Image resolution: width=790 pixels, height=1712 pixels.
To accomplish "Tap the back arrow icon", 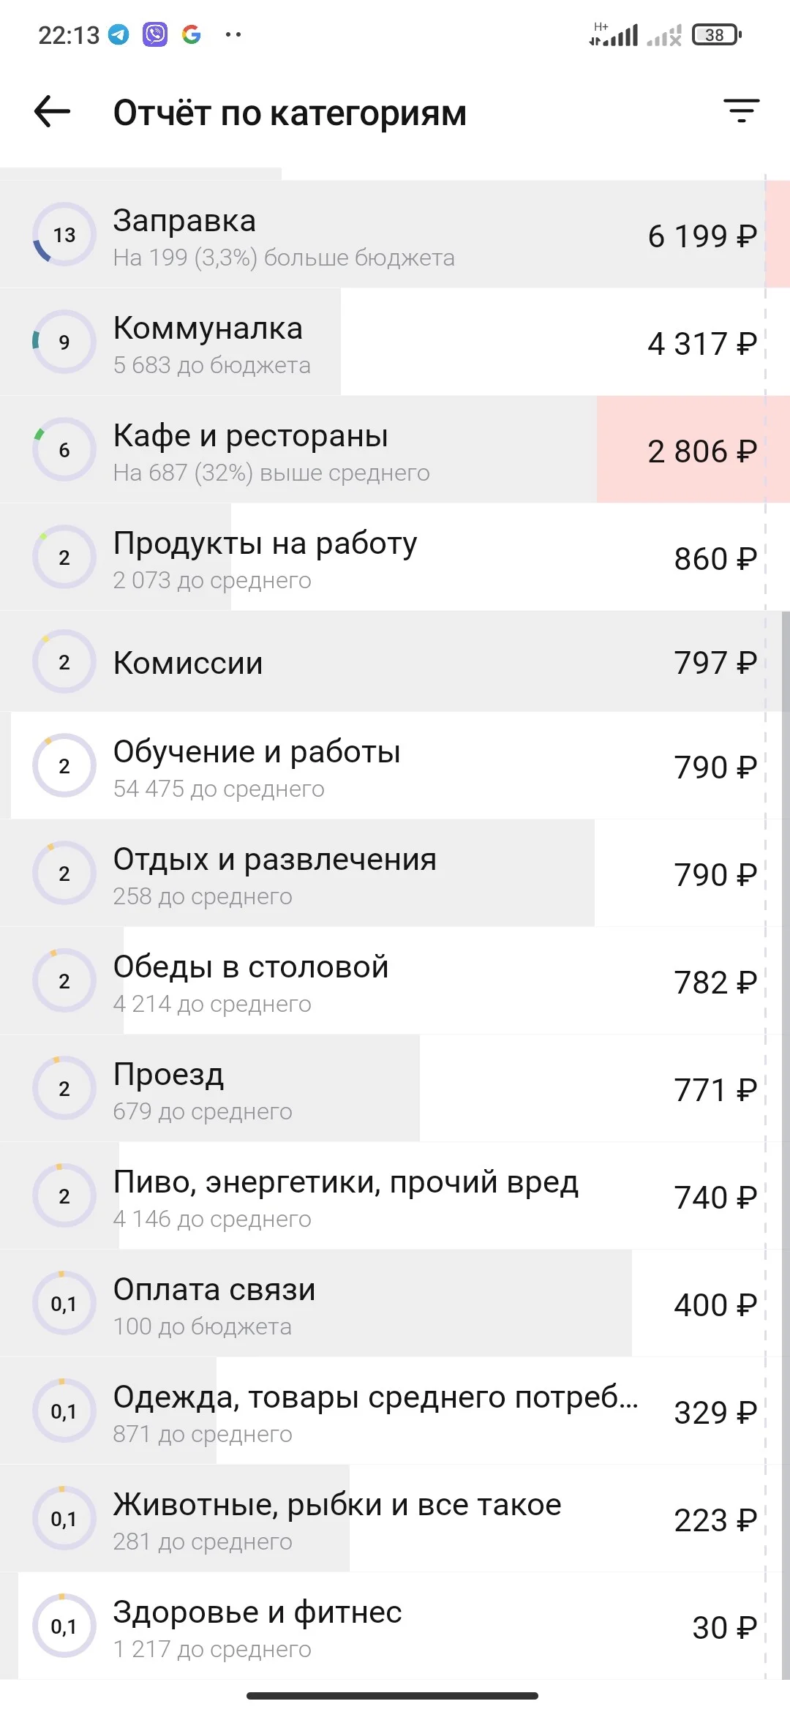I will tap(52, 112).
